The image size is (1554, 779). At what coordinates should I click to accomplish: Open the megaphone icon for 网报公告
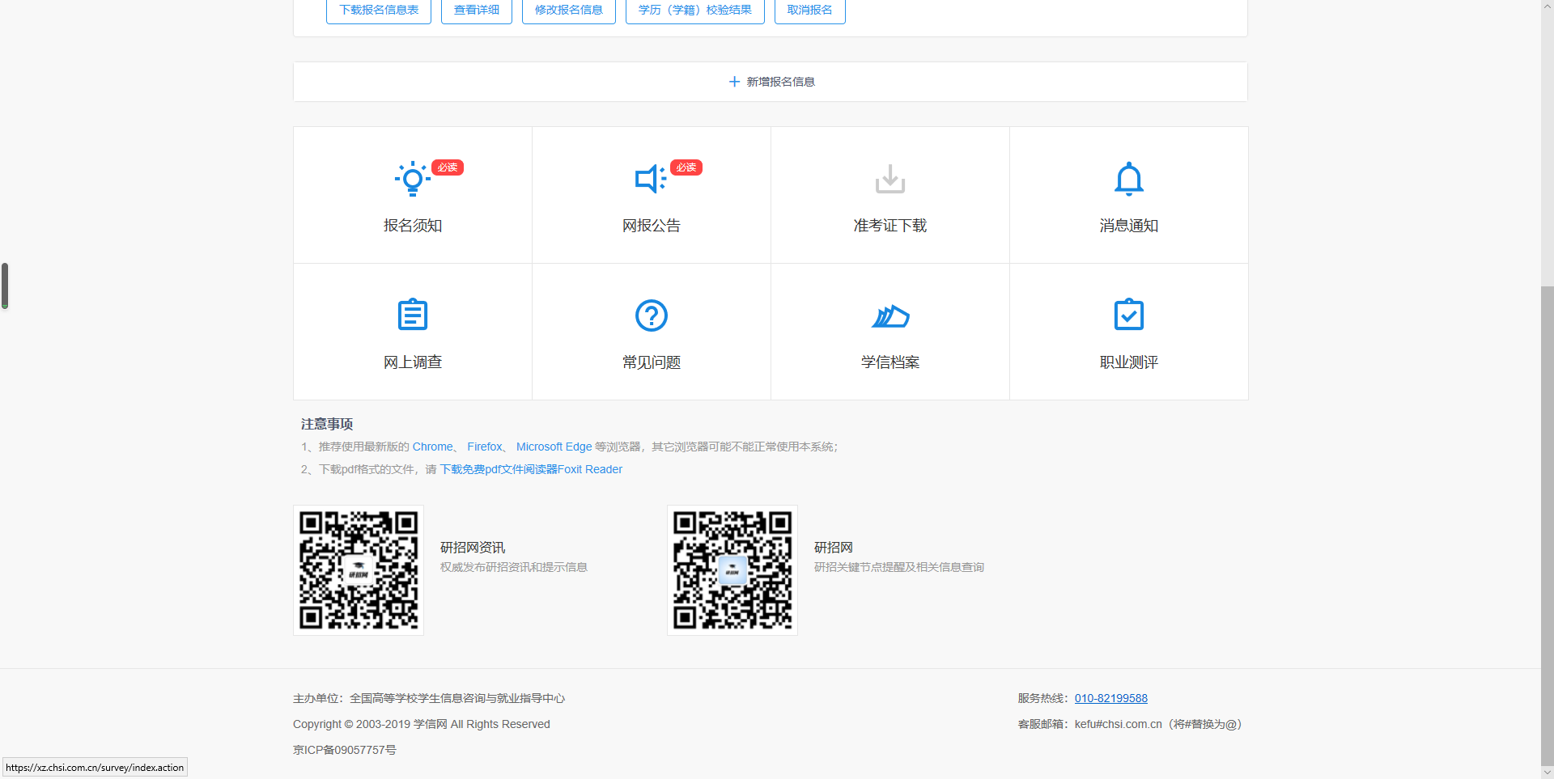tap(650, 179)
